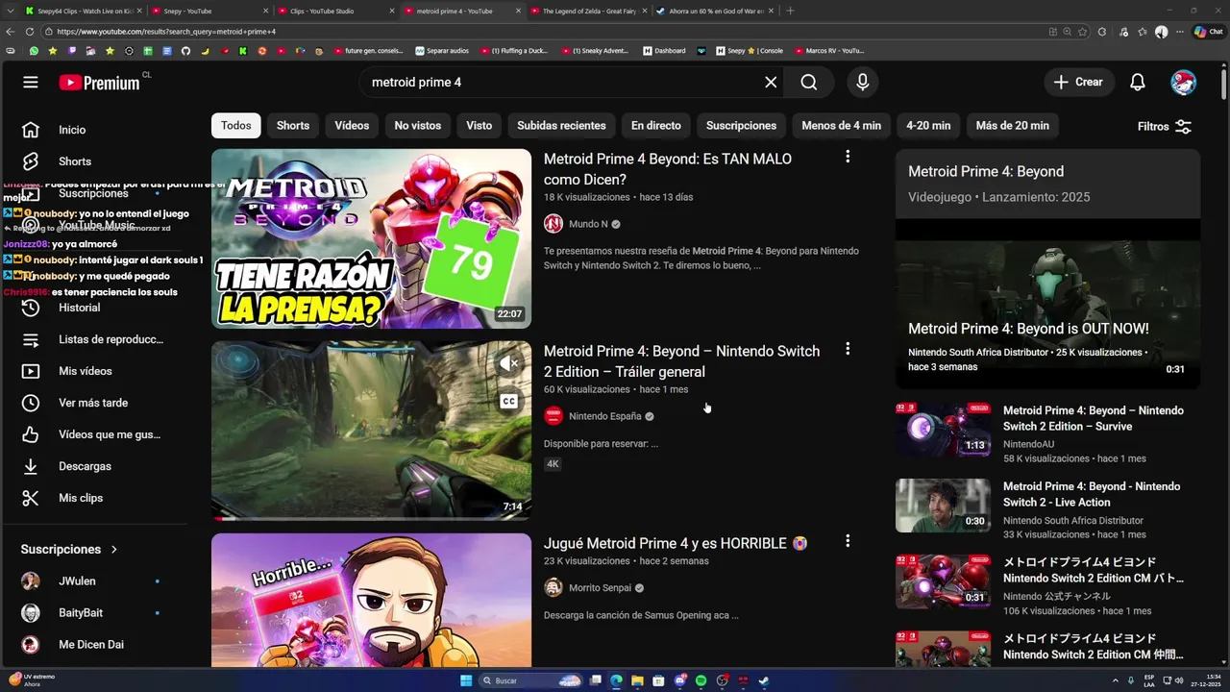Open the Dashboard bookmark
The image size is (1230, 692).
click(x=664, y=51)
